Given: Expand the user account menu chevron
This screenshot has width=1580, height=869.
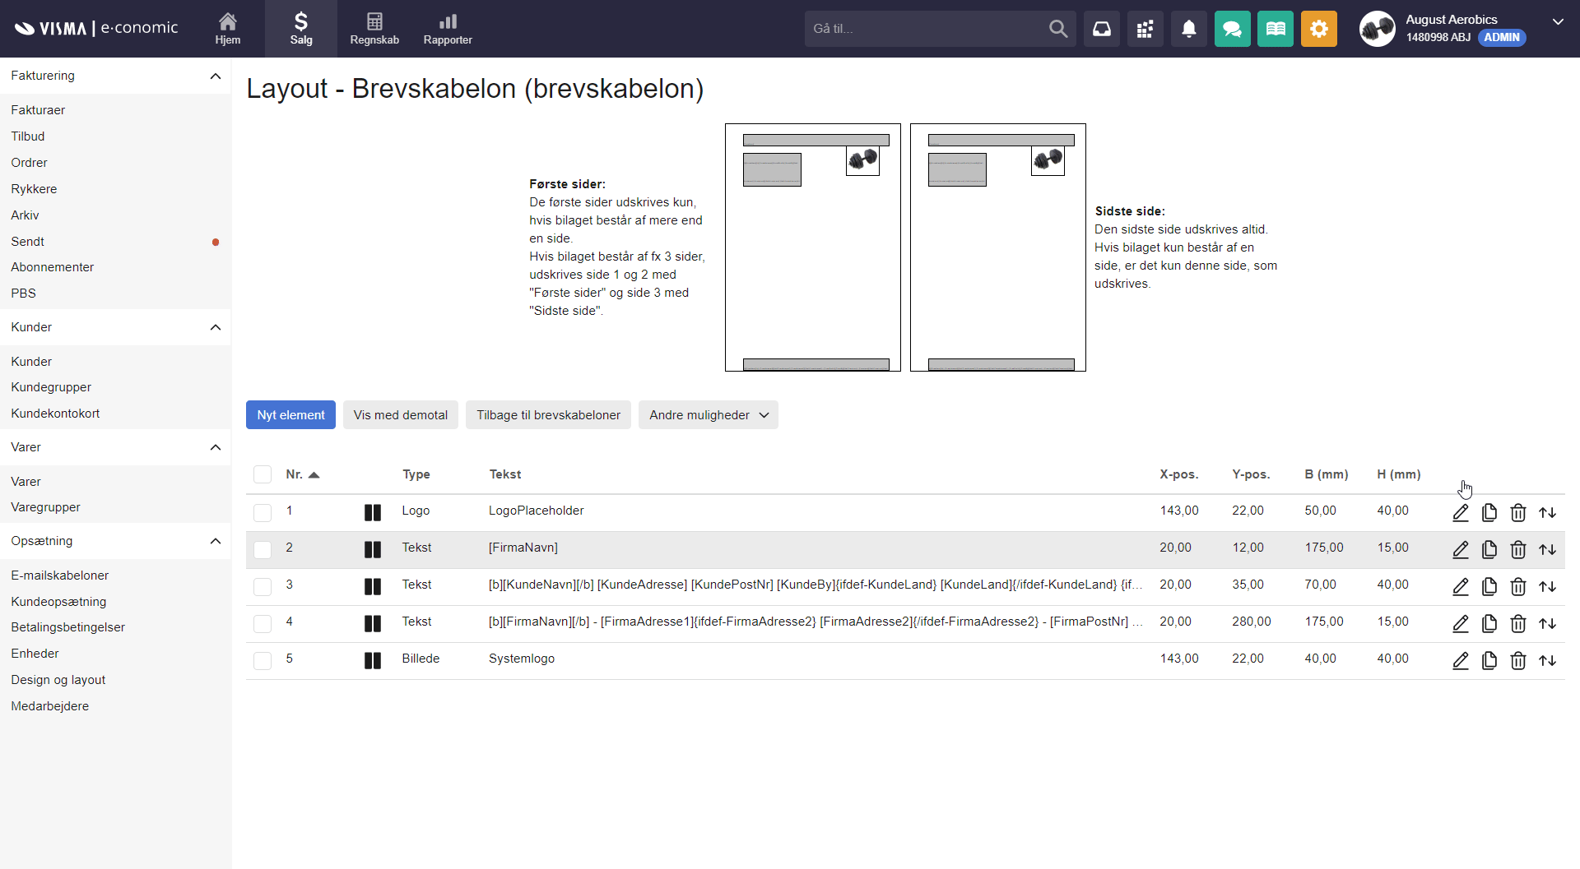Looking at the screenshot, I should point(1557,22).
